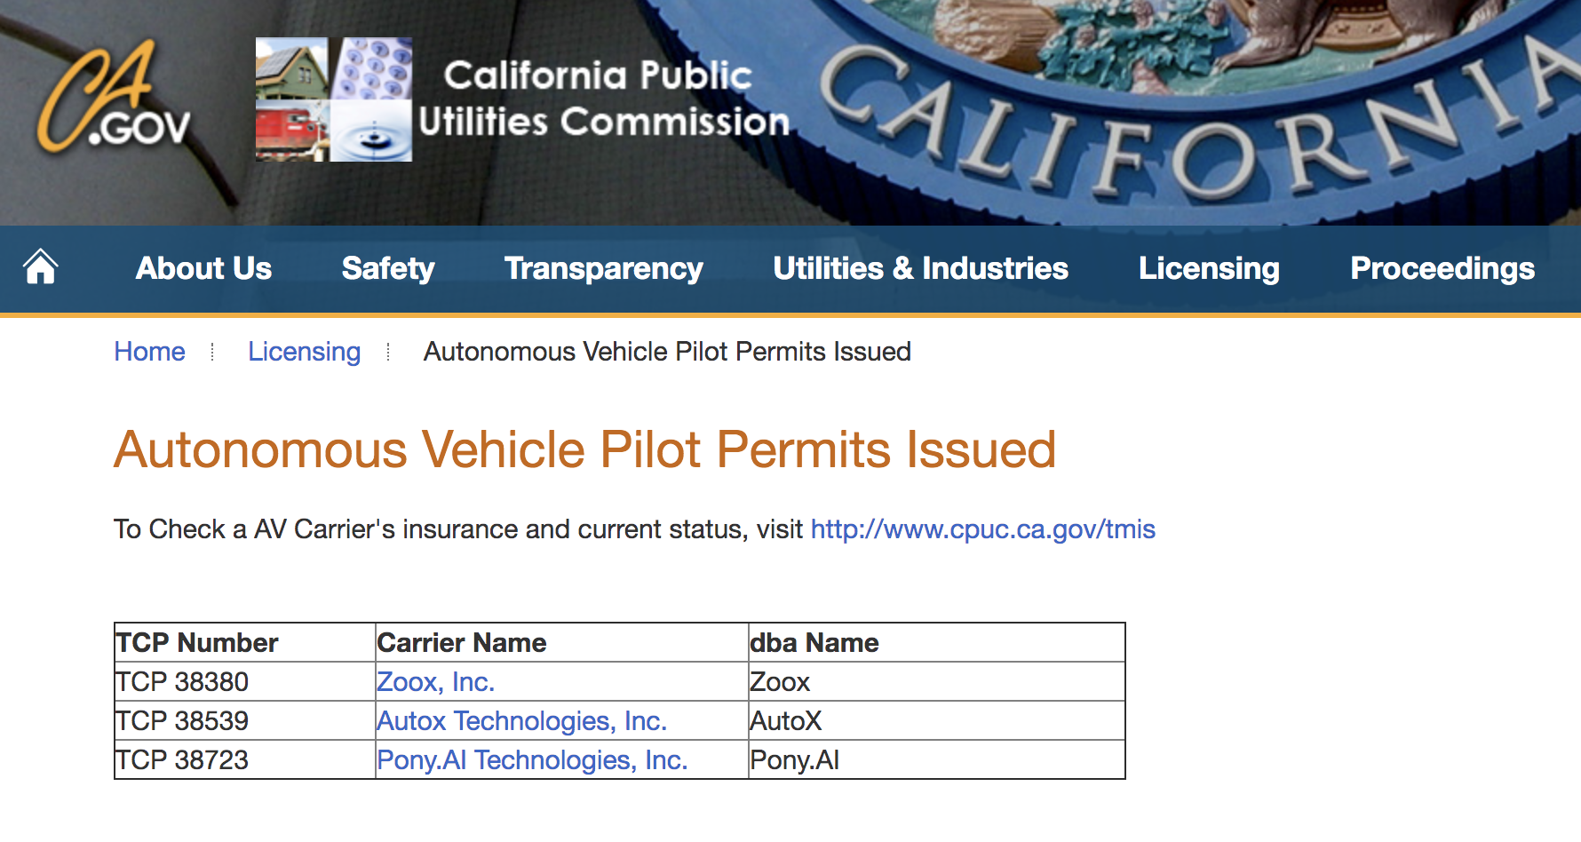Open the Zoox, Inc. carrier link
The height and width of the screenshot is (842, 1581).
click(435, 682)
